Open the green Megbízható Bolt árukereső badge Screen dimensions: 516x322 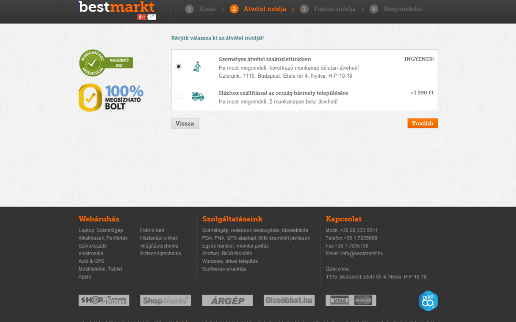tap(106, 63)
